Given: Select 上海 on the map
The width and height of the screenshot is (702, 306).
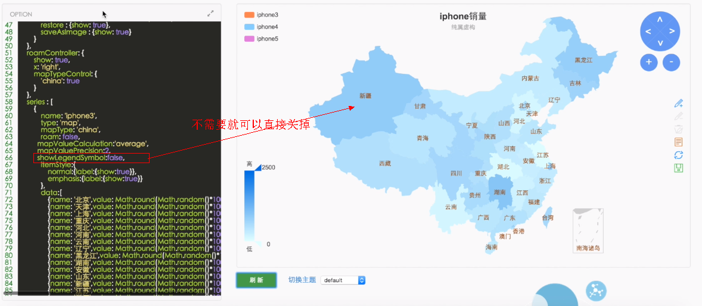Looking at the screenshot, I should [x=550, y=166].
